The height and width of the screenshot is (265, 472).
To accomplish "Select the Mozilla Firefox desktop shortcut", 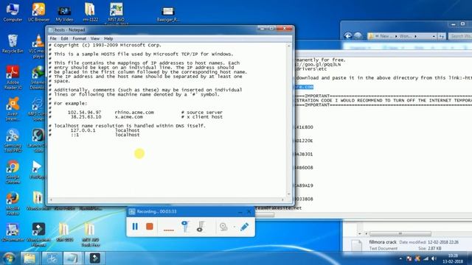I will [x=13, y=204].
